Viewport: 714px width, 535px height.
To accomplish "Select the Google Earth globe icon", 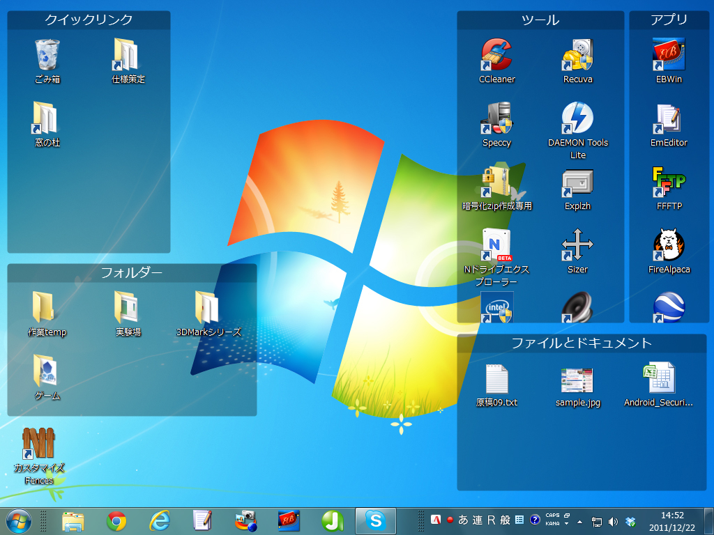I will point(669,307).
